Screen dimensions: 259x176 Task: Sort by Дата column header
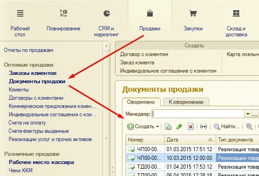[x=190, y=140]
